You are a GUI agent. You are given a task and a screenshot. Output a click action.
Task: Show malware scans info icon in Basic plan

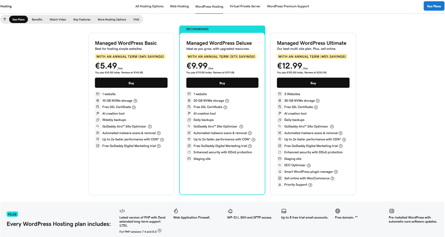(x=159, y=133)
